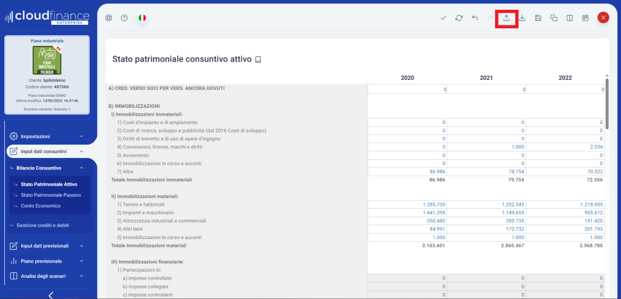
Task: Click the 2021 column header
Action: coord(486,78)
